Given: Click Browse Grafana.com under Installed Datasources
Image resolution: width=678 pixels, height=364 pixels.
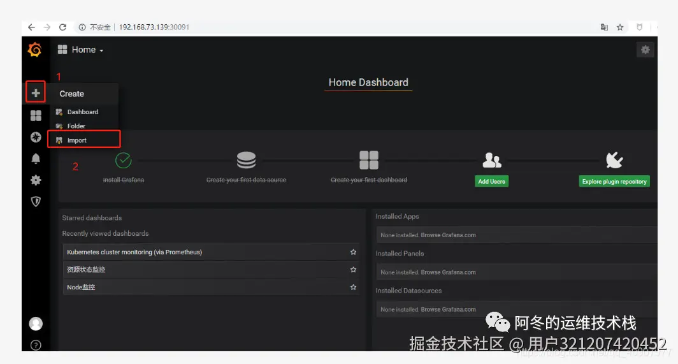Looking at the screenshot, I should tap(449, 309).
